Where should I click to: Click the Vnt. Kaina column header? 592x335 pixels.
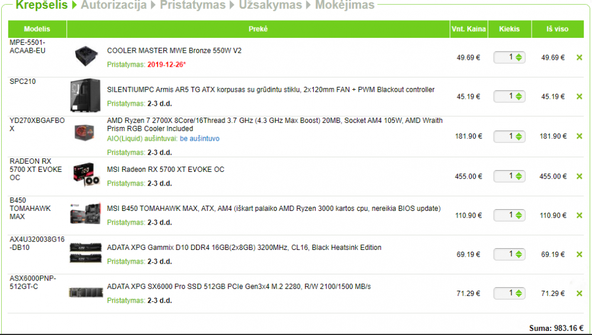click(468, 29)
